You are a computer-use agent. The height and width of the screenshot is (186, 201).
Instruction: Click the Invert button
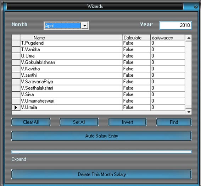coord(127,122)
